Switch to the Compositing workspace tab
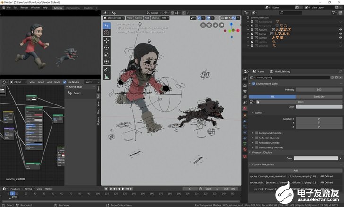This screenshot has height=207, width=344. coord(73,8)
